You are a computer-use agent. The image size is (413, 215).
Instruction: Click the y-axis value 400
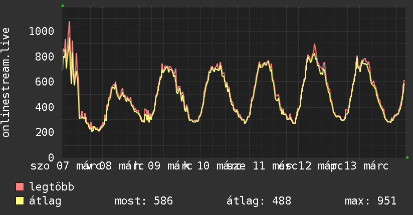tap(45, 107)
